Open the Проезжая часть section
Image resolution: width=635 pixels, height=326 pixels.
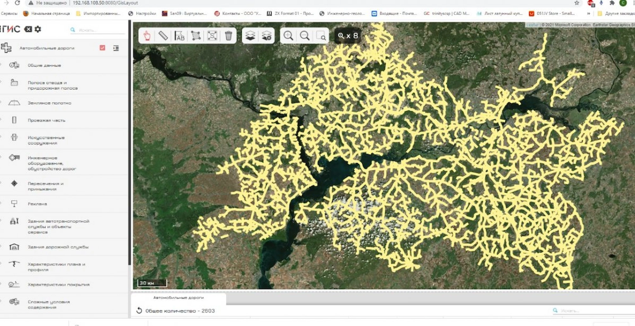pyautogui.click(x=46, y=120)
